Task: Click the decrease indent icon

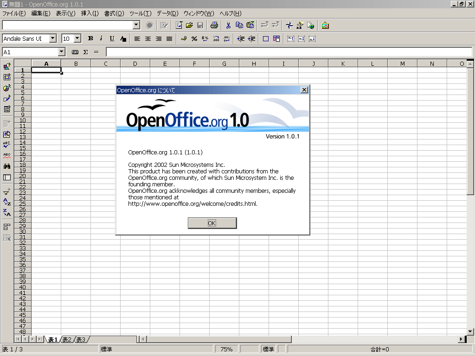Action: point(241,39)
